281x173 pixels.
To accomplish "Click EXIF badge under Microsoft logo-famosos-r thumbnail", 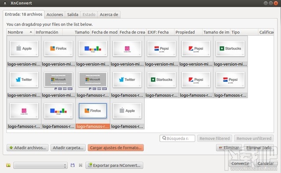I will click(x=104, y=89).
